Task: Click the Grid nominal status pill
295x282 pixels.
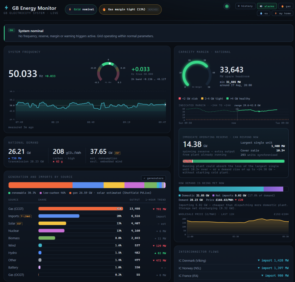Action: [81, 9]
